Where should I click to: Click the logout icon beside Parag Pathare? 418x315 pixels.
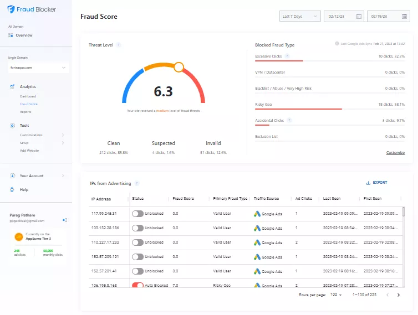click(65, 220)
